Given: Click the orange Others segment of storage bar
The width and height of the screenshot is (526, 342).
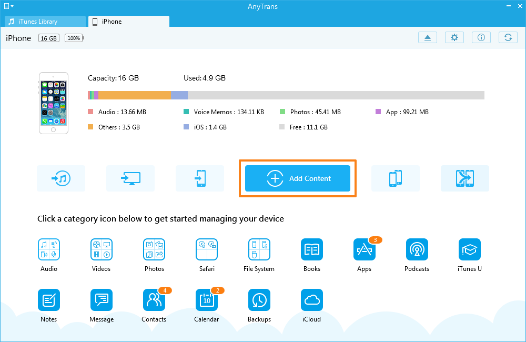Looking at the screenshot, I should coord(135,95).
